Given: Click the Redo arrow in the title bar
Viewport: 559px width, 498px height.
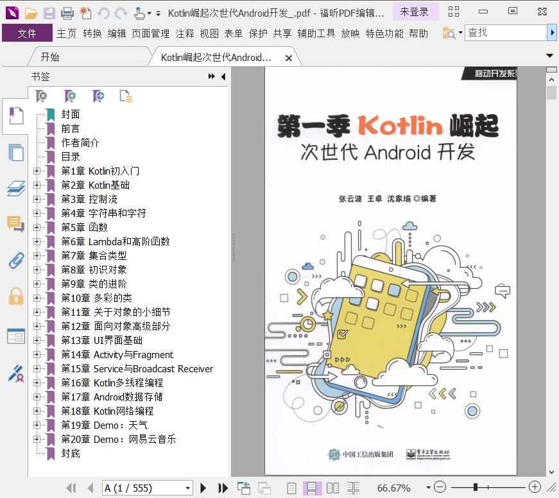Looking at the screenshot, I should coord(121,13).
